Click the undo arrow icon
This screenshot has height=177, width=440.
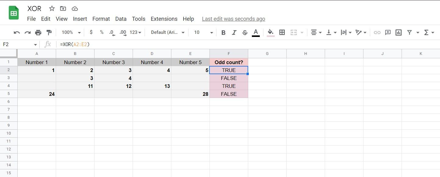tap(17, 32)
